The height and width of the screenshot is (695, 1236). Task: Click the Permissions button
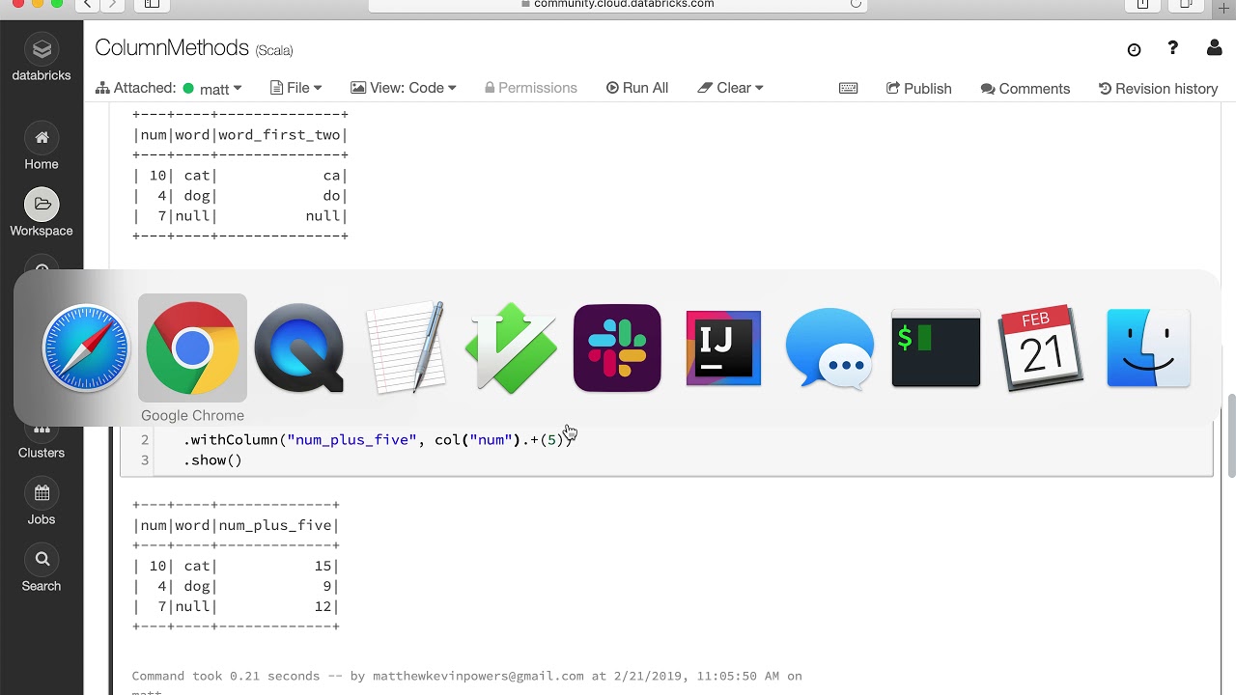pyautogui.click(x=531, y=88)
